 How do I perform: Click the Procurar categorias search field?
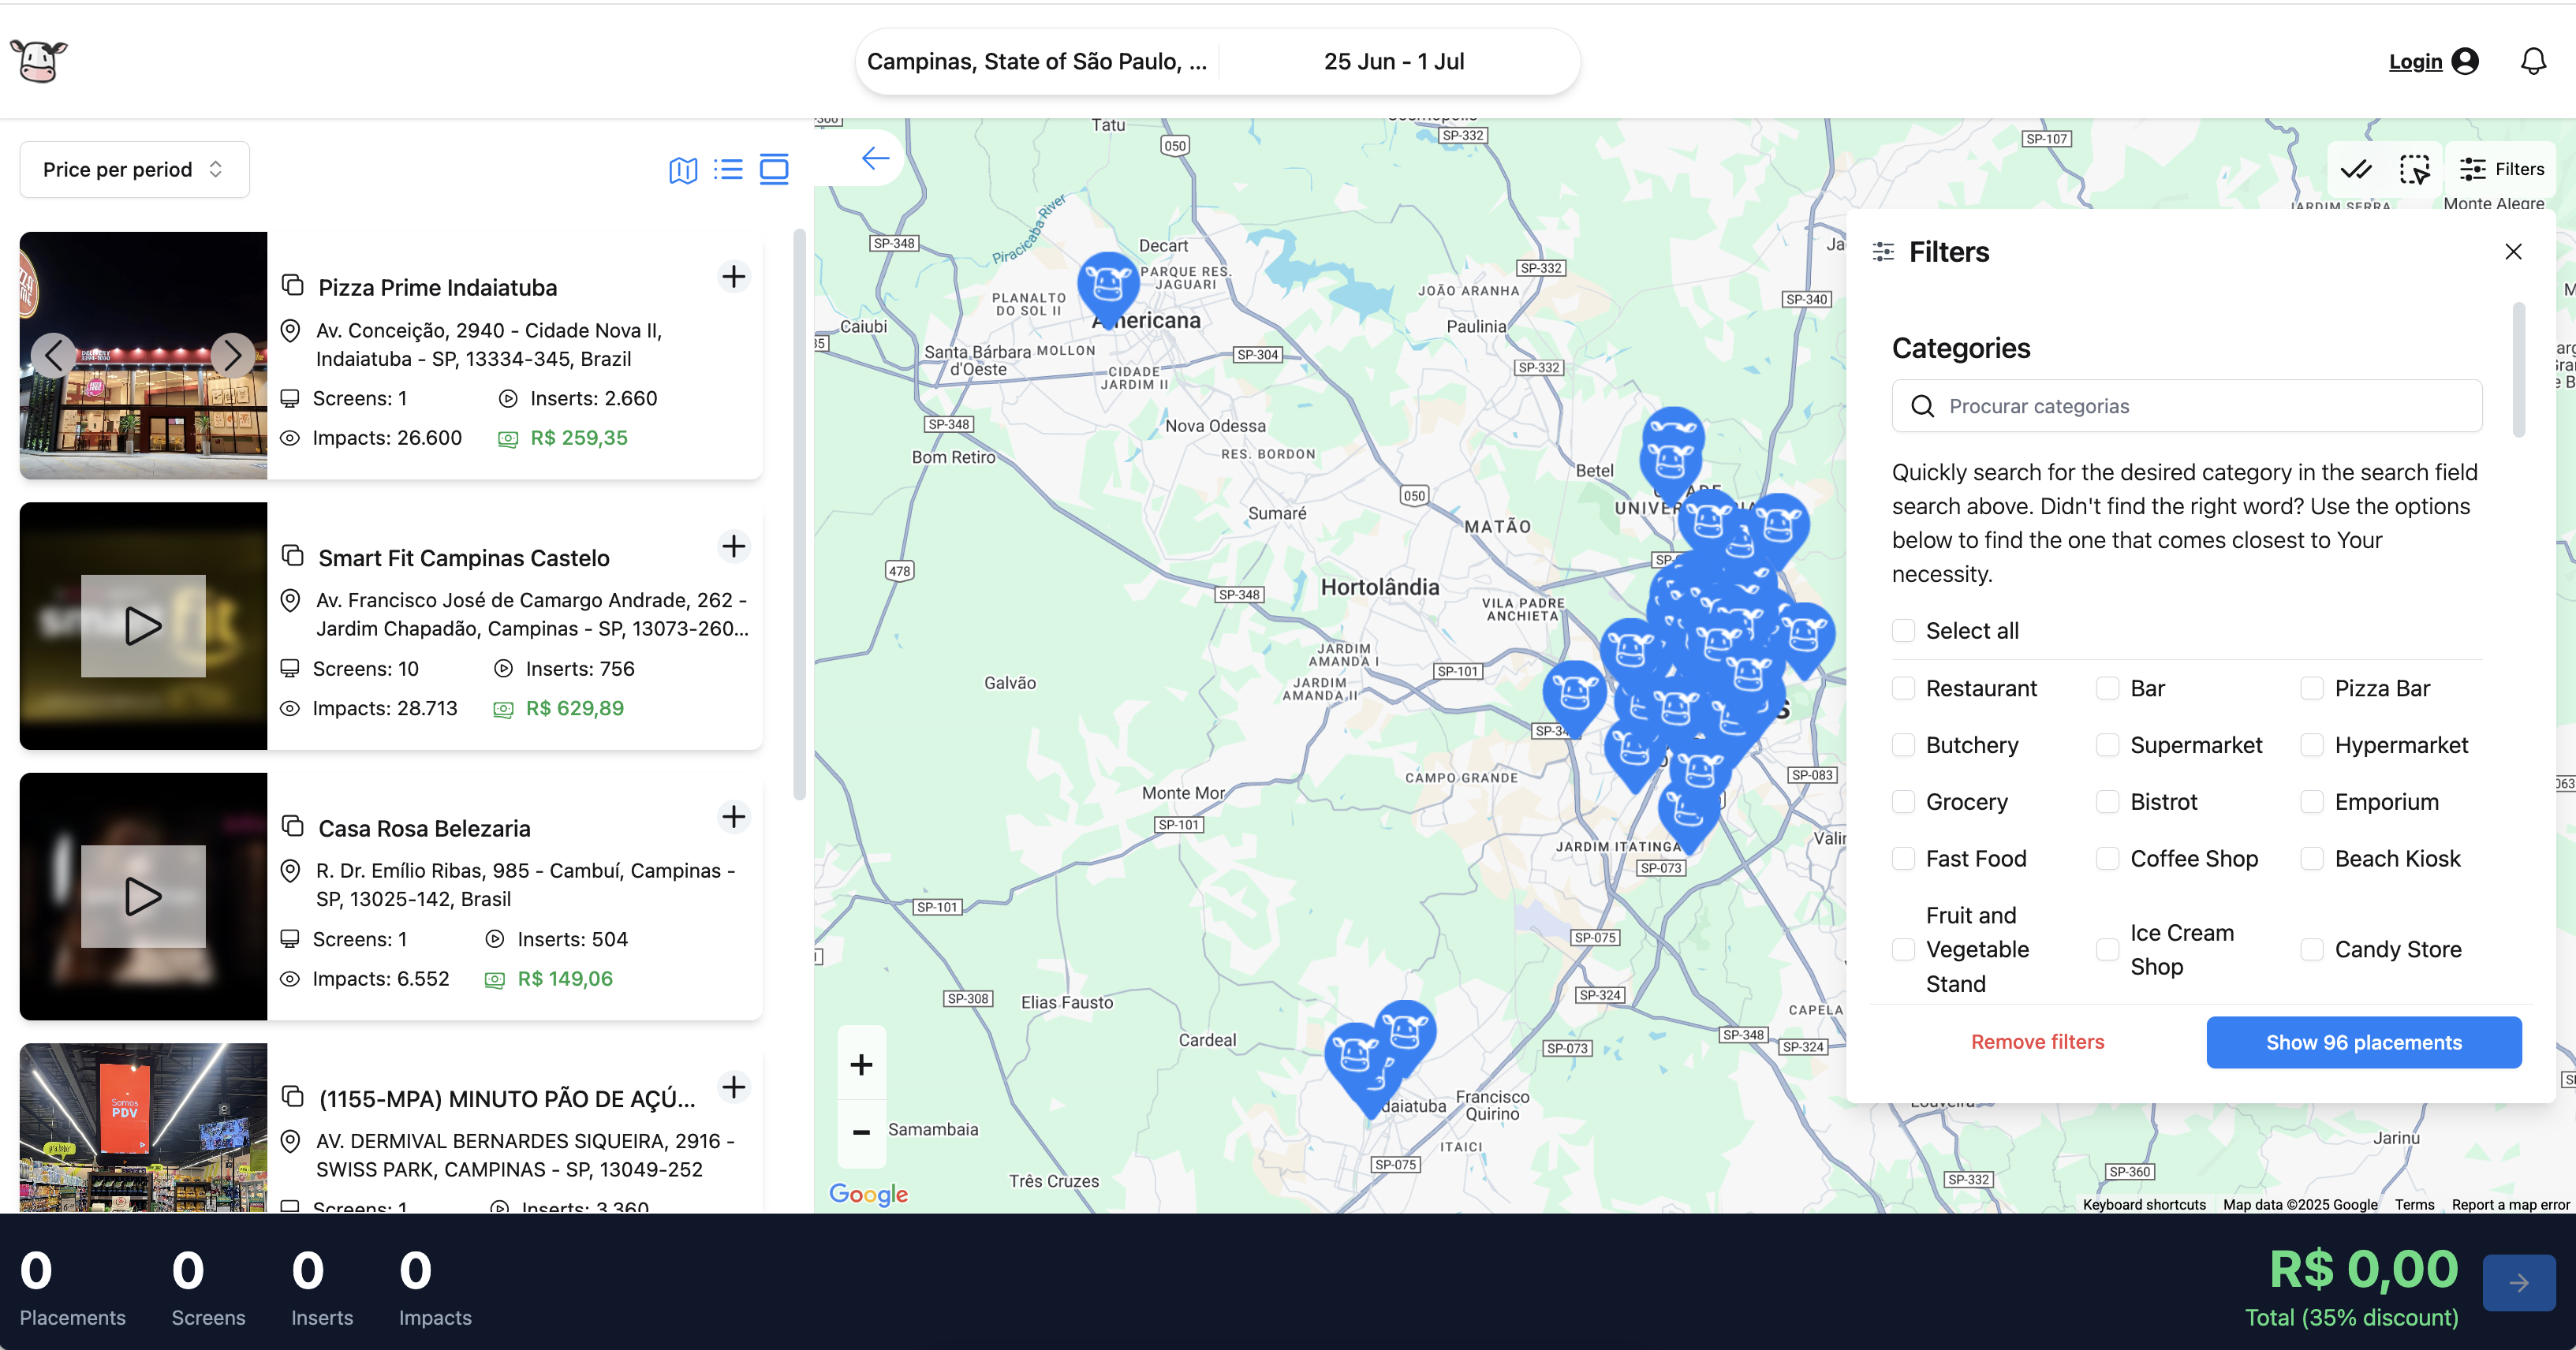click(x=2186, y=406)
